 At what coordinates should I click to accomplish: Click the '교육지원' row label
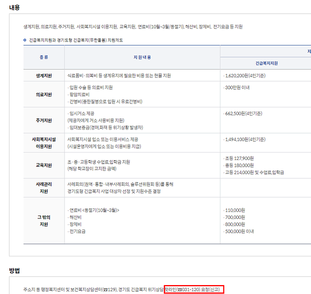tap(44, 165)
